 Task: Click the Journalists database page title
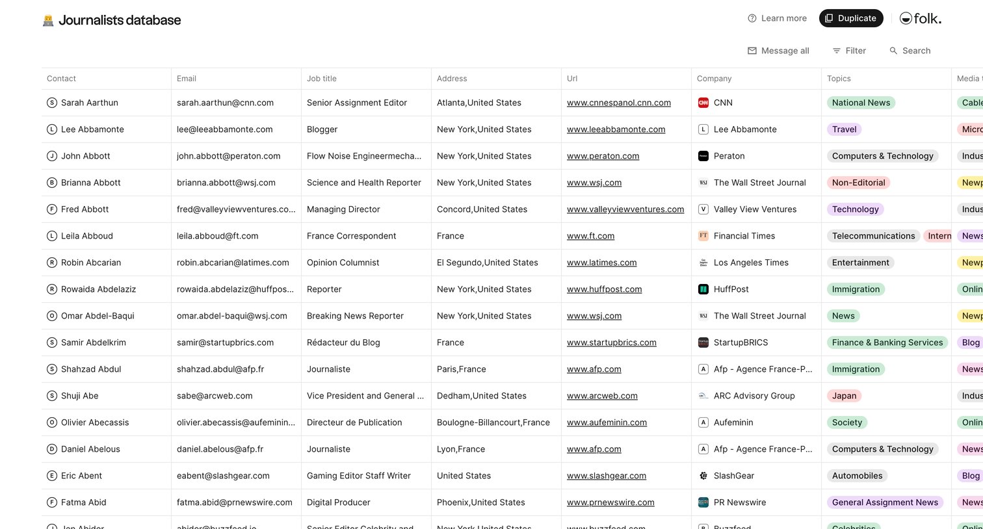[120, 20]
